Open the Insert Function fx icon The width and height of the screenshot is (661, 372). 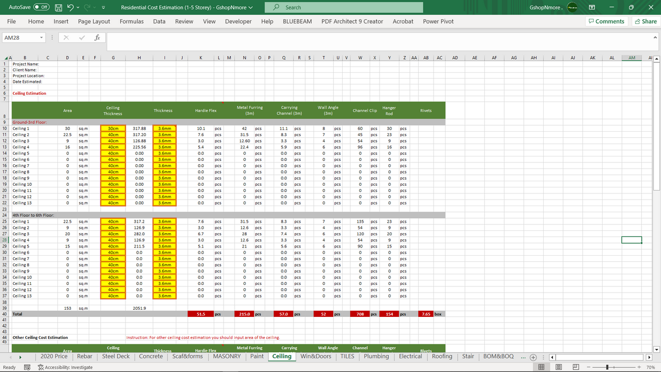click(96, 38)
